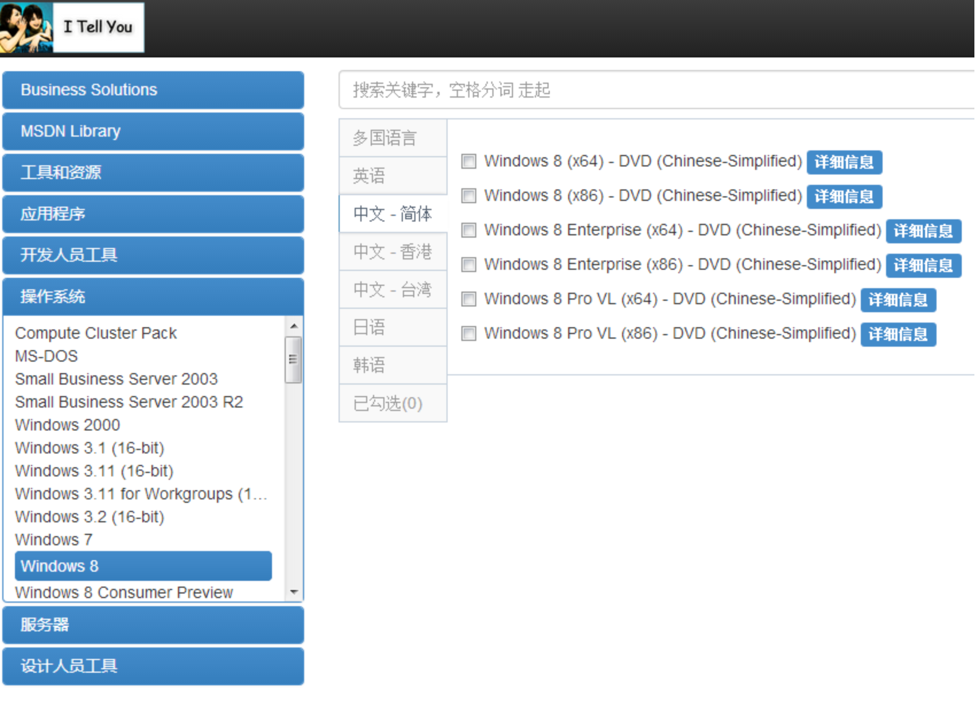This screenshot has width=979, height=706.
Task: Select the highlighted Windows 8 entry
Action: 143,566
